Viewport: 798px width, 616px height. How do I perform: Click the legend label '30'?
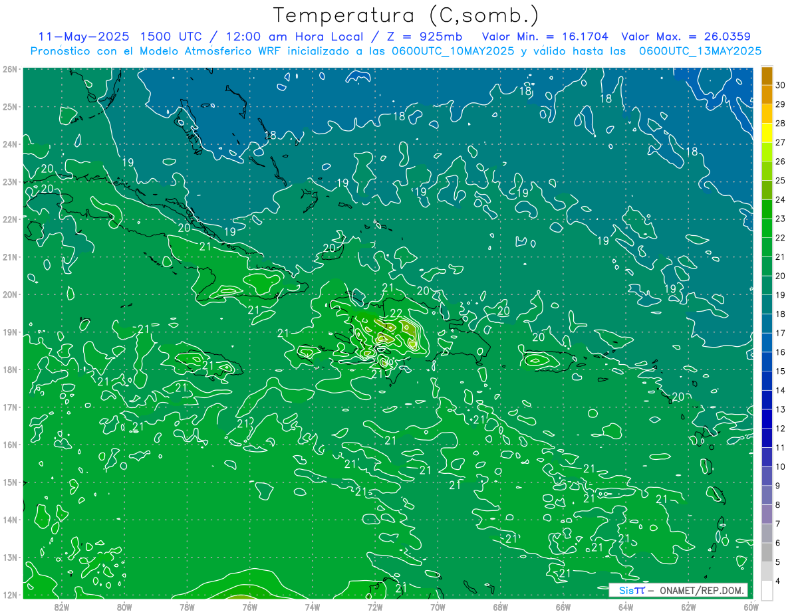[x=781, y=86]
